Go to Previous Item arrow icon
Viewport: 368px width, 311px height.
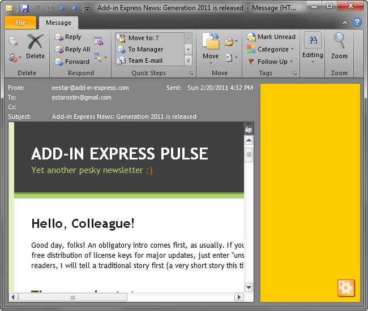tap(62, 8)
